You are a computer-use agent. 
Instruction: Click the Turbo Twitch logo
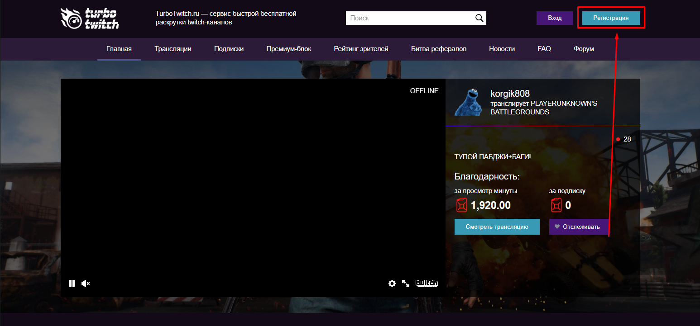coord(90,18)
